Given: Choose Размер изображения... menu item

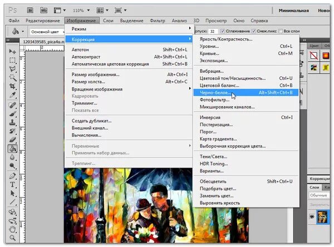Looking at the screenshot, I should tap(129, 74).
